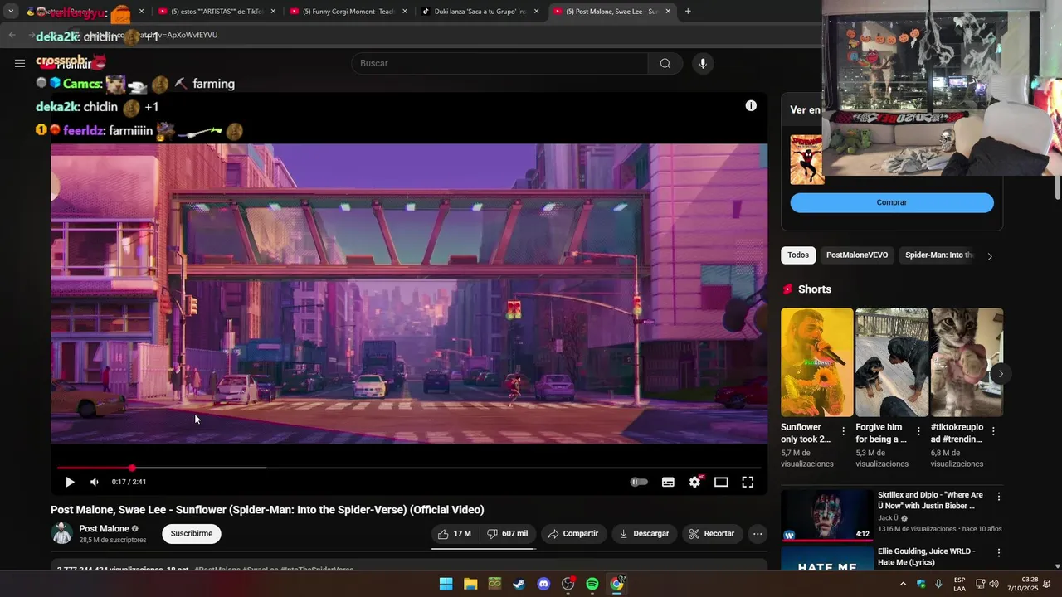Open the browser tab search dropdown

[11, 12]
